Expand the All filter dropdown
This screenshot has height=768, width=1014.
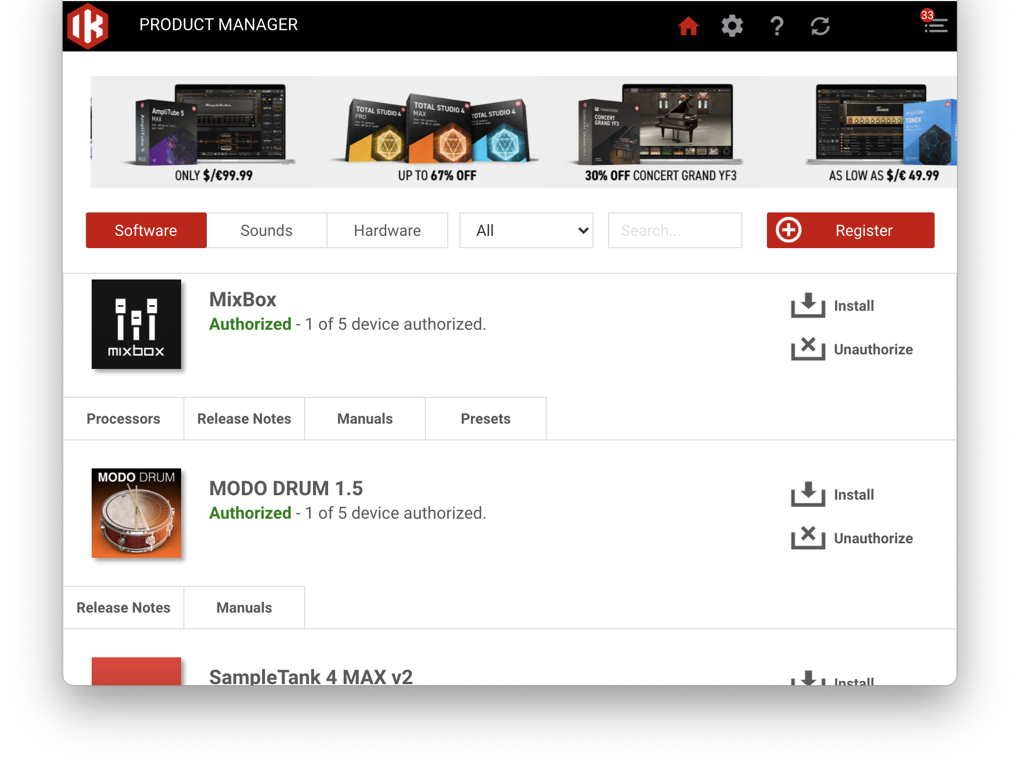(527, 230)
